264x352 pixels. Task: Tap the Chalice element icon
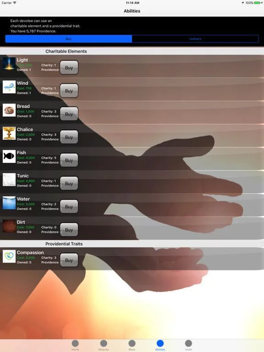pyautogui.click(x=9, y=133)
